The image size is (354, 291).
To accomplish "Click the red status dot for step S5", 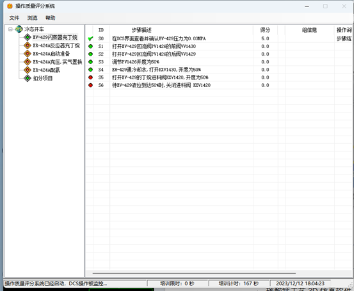I will click(x=90, y=77).
